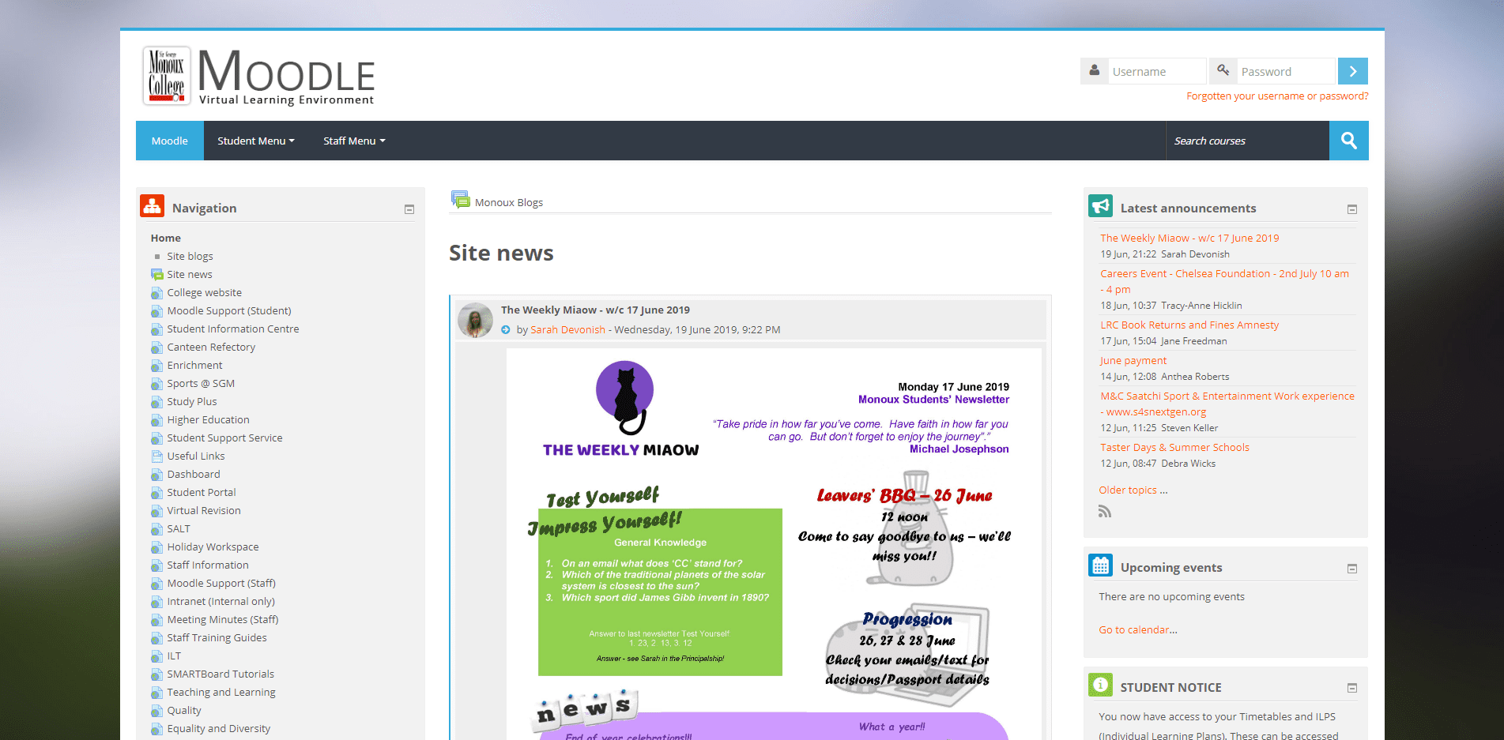Open Equality and Diversity link

pyautogui.click(x=219, y=729)
